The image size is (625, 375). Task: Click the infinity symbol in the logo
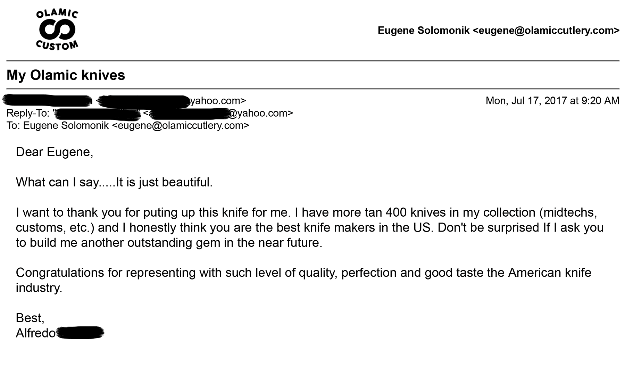coord(58,31)
